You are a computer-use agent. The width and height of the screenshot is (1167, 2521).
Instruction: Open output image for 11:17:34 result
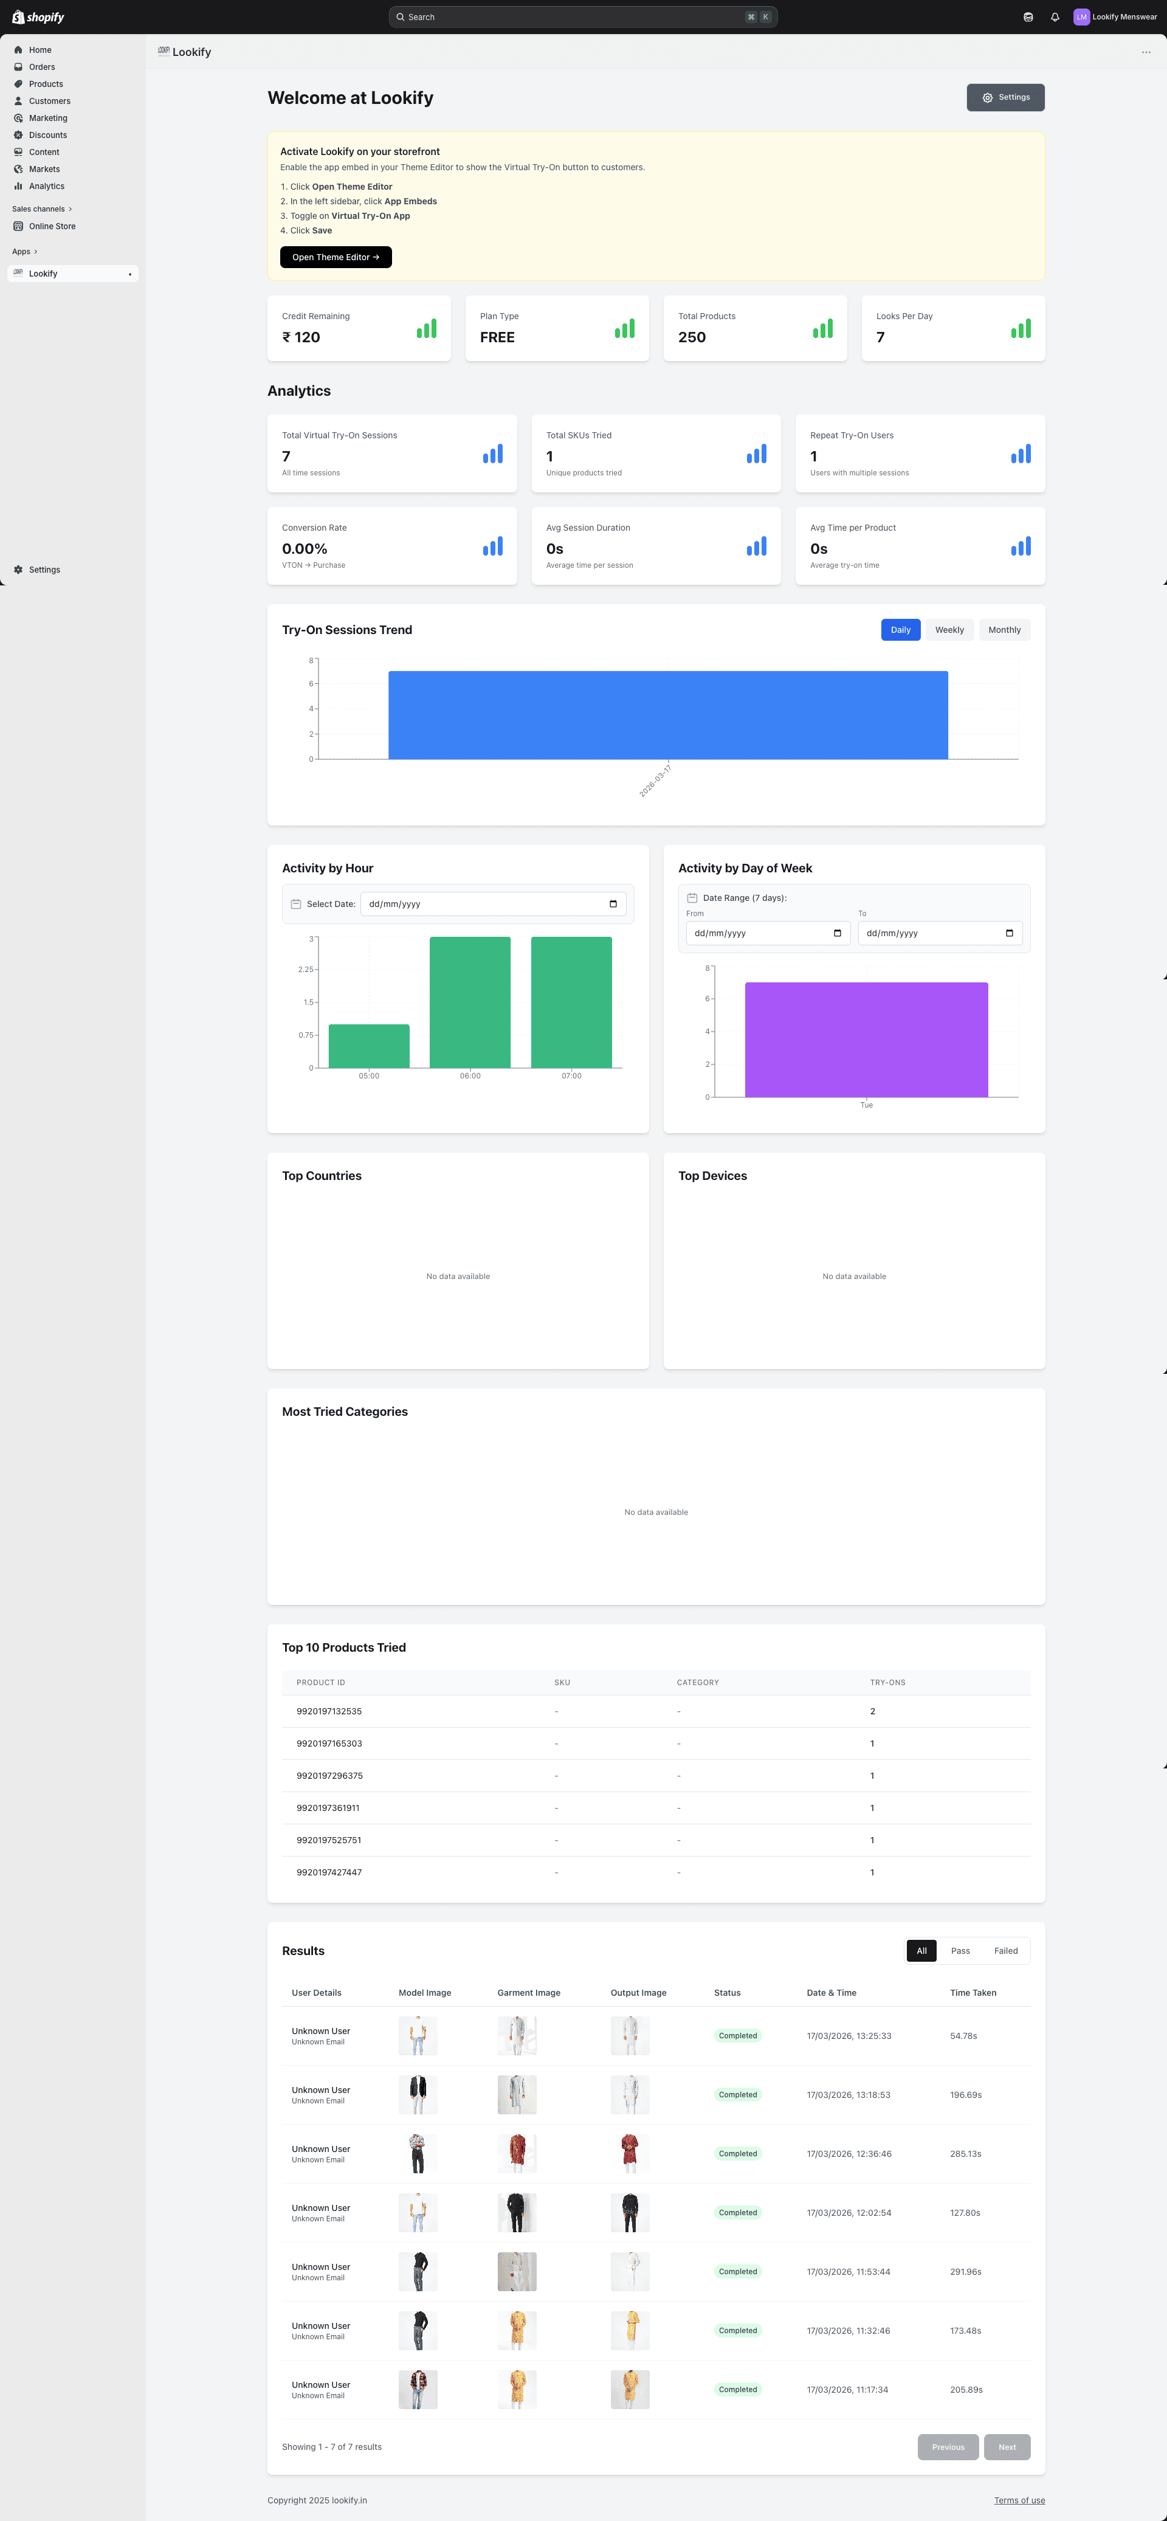[630, 2390]
